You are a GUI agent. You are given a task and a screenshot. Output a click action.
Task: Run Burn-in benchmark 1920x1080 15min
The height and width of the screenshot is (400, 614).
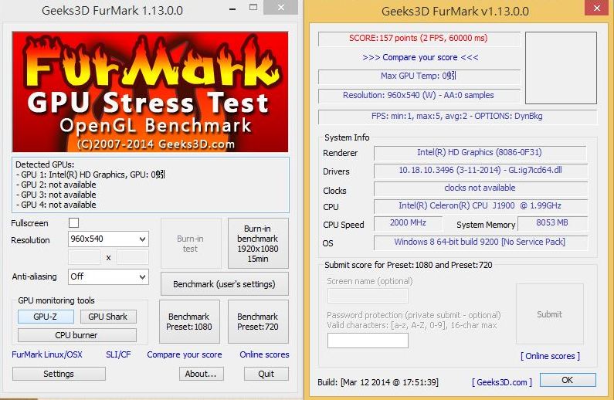click(258, 243)
